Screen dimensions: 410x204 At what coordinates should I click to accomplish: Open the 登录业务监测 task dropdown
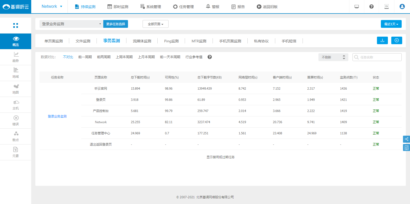pyautogui.click(x=71, y=24)
